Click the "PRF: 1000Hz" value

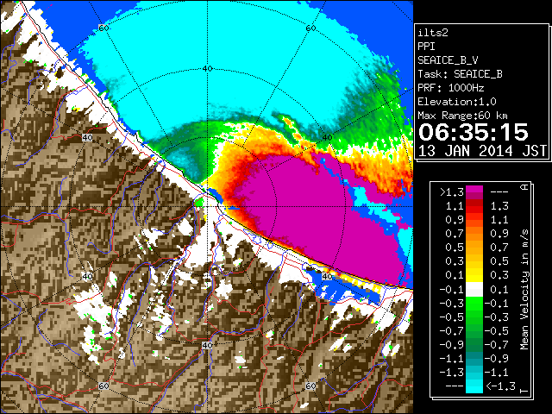pyautogui.click(x=451, y=88)
